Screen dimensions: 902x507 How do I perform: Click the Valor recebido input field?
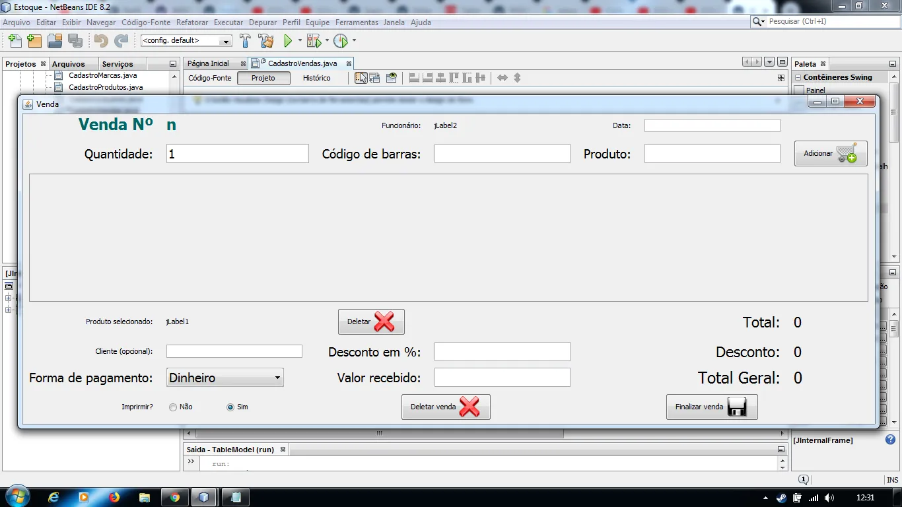click(502, 378)
